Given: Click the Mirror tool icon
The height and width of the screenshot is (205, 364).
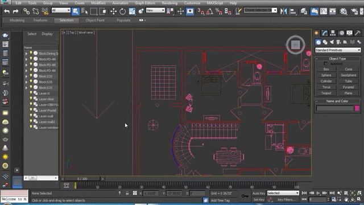Looking at the screenshot, I should (x=283, y=11).
